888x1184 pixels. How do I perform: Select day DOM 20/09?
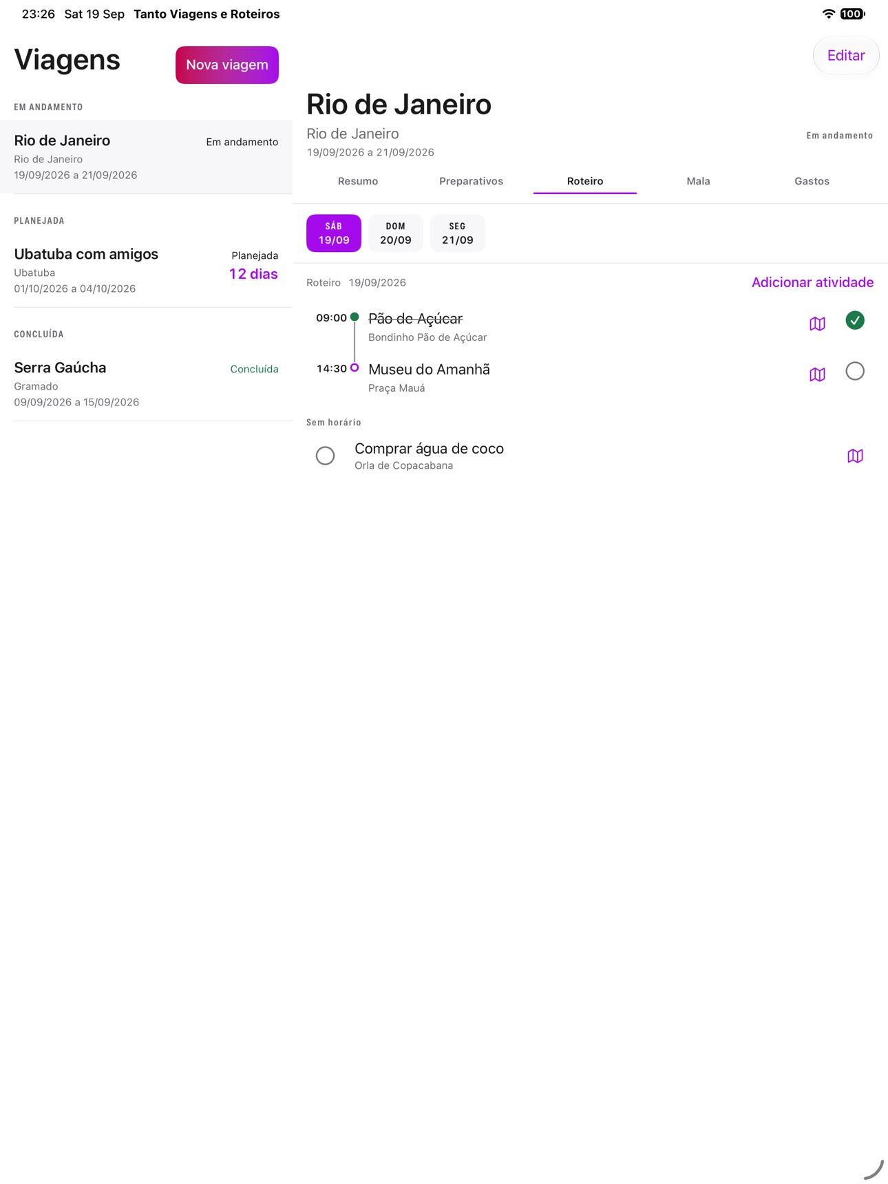[396, 233]
